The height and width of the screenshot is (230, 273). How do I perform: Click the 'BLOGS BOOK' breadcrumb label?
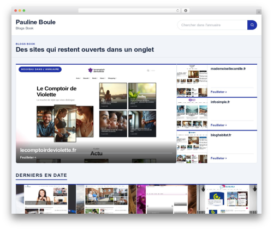coord(26,44)
